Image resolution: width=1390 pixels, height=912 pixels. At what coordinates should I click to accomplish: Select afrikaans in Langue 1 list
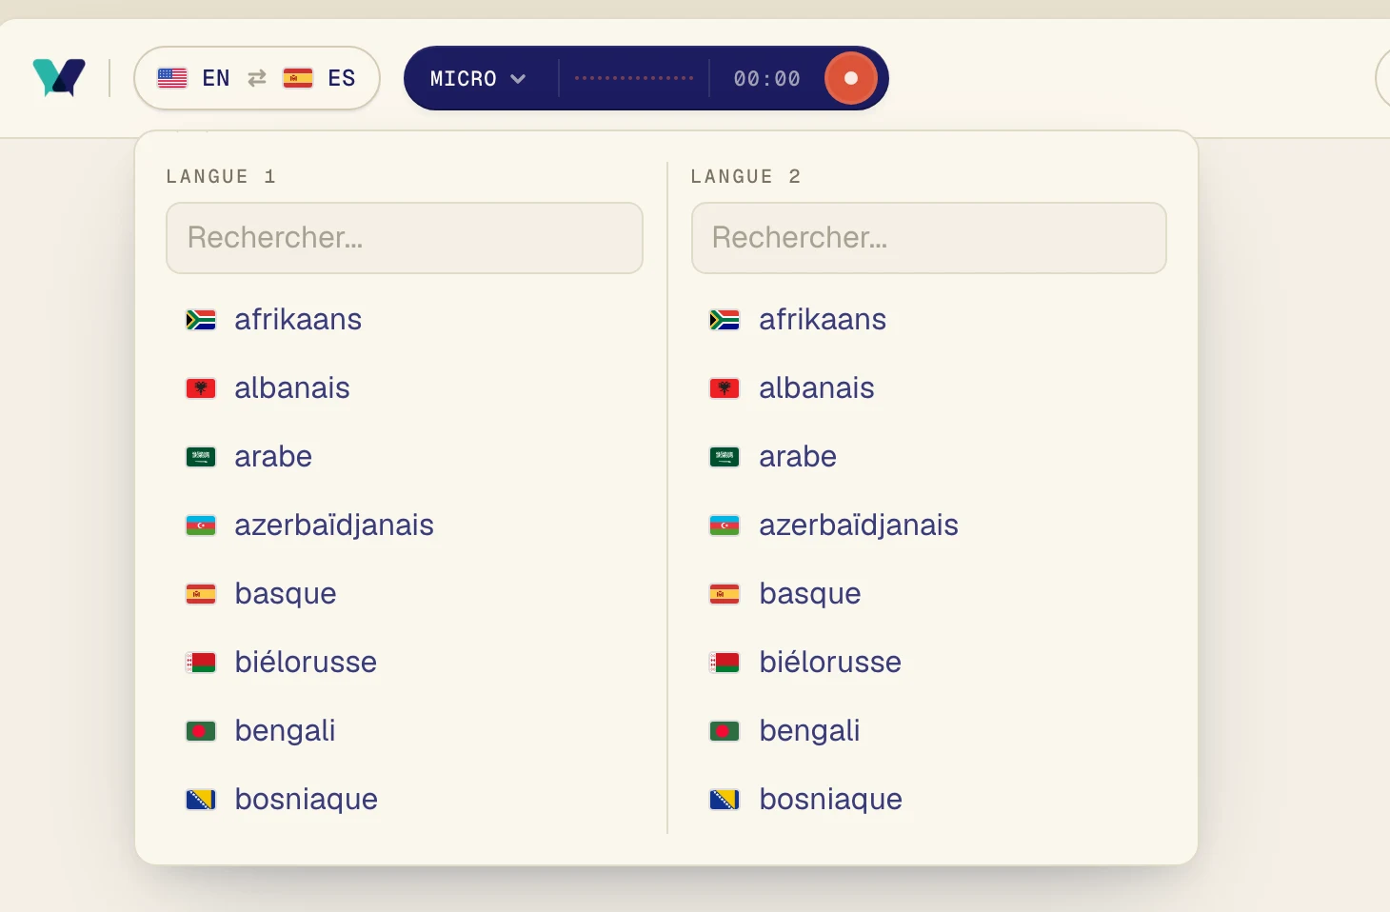point(405,320)
